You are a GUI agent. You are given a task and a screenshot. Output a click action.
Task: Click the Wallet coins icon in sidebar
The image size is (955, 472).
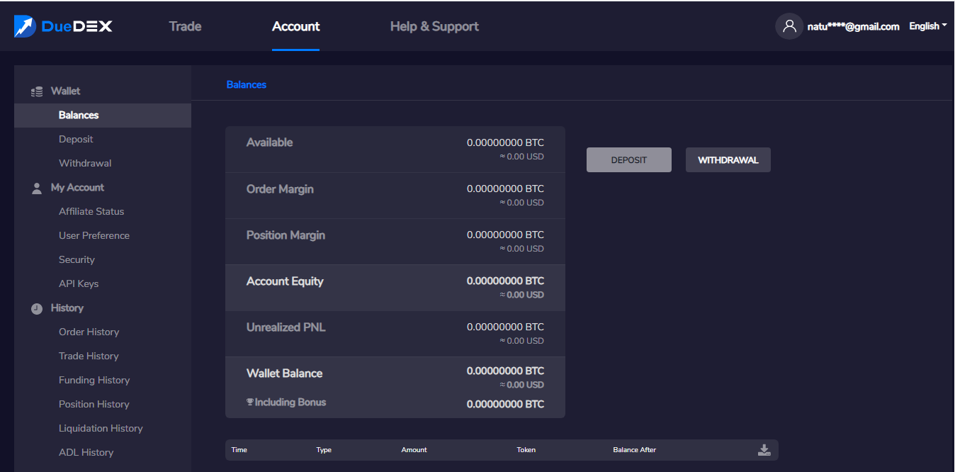coord(37,91)
